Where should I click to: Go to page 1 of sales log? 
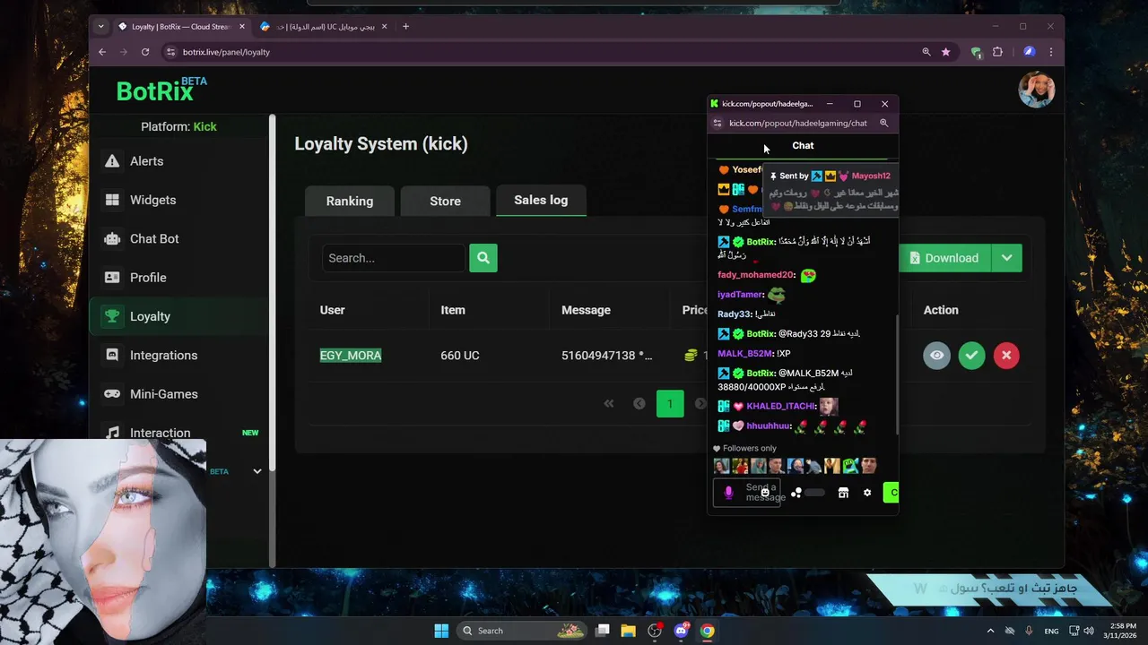tap(670, 404)
